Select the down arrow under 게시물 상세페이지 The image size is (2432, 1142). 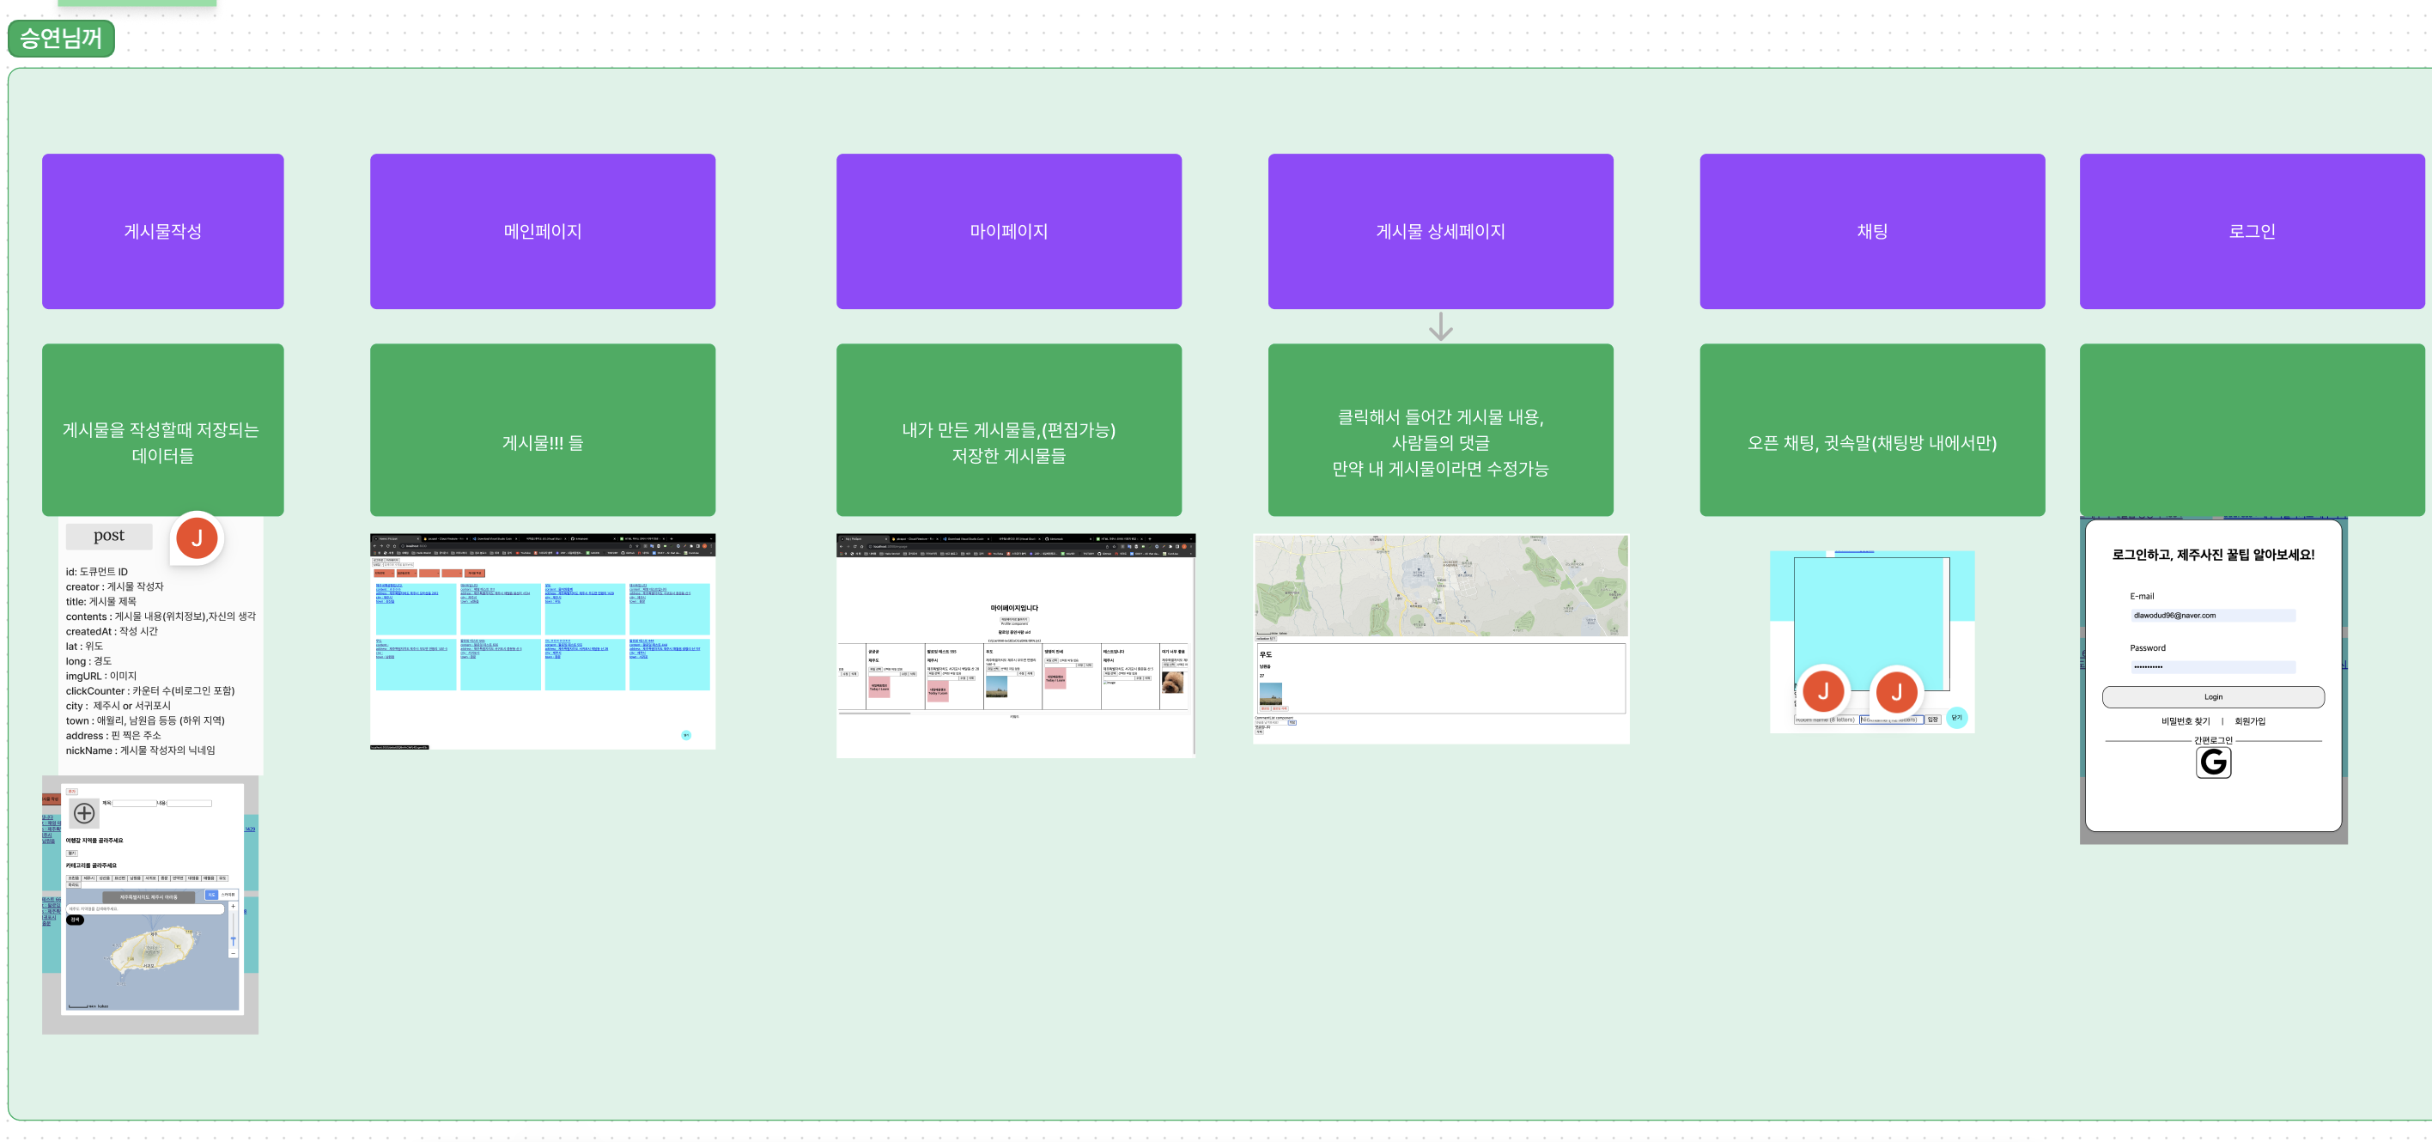(x=1440, y=326)
